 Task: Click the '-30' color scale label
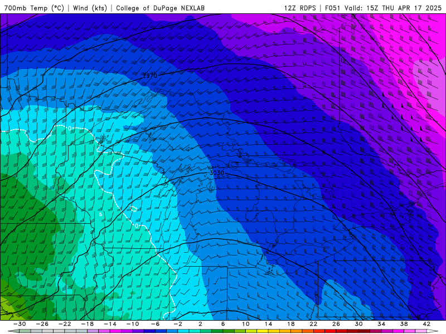point(20,324)
